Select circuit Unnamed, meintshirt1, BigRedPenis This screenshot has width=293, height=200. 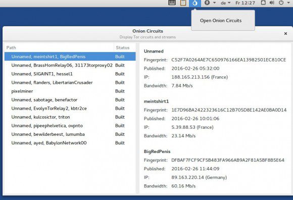click(70, 57)
